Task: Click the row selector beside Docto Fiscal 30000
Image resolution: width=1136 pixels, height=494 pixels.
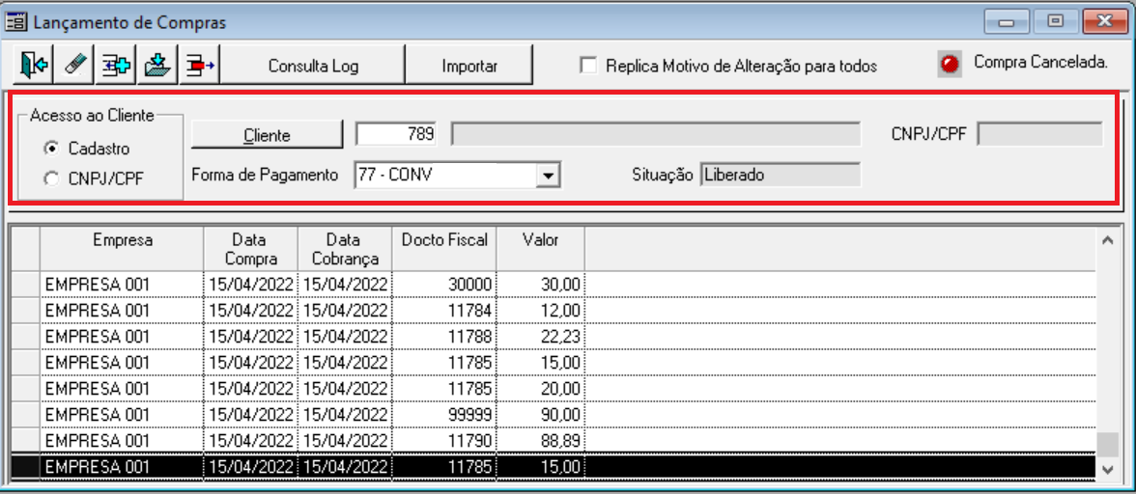Action: coord(27,285)
